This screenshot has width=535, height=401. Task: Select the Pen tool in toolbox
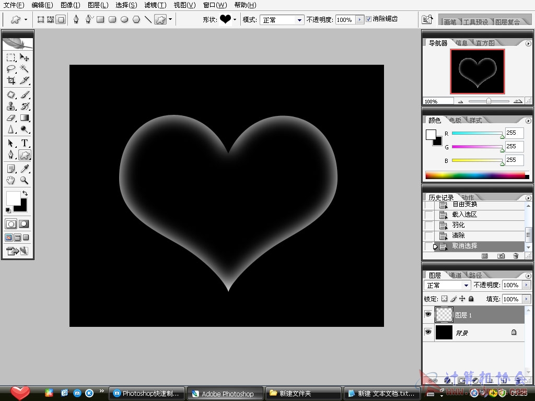click(11, 155)
